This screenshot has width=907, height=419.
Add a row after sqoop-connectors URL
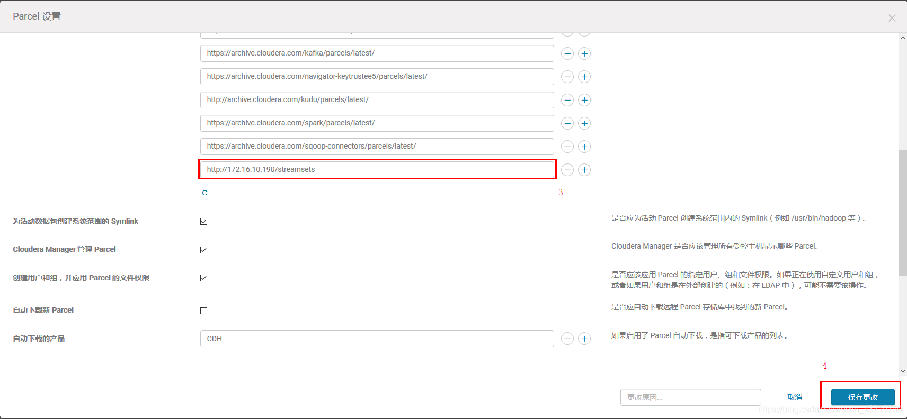584,147
